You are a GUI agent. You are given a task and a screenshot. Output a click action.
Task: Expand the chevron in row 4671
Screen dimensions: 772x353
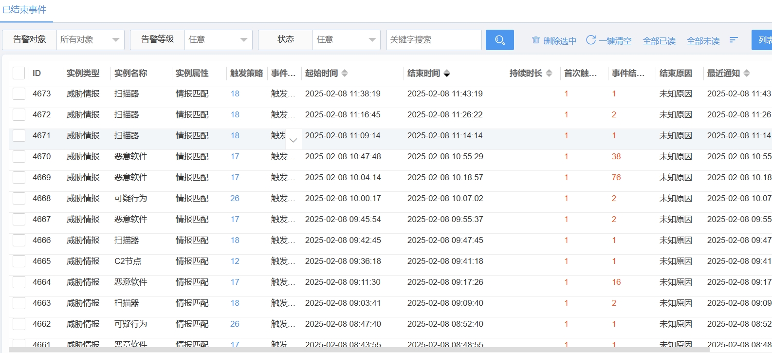click(293, 140)
